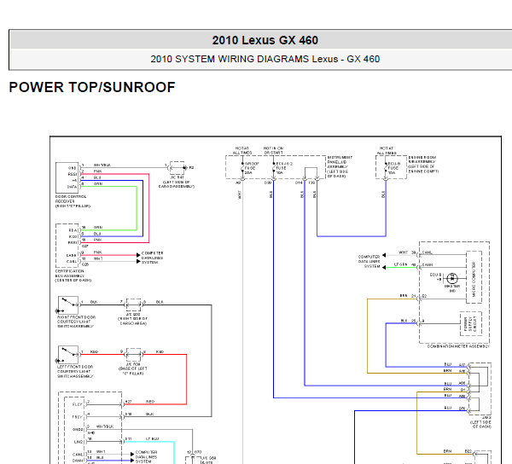This screenshot has width=512, height=464.
Task: Select the "LEFT FRONT DOOR COURTESY LIGHT" switch label
Action: coord(75,369)
